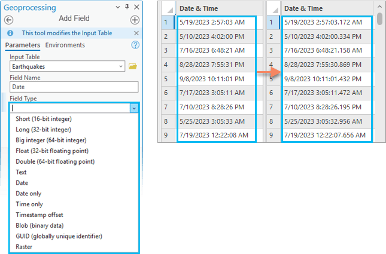Click cell 5/19/2023 2:57:03.172 AM
Viewport: 386px width, 254px height.
tap(327, 22)
